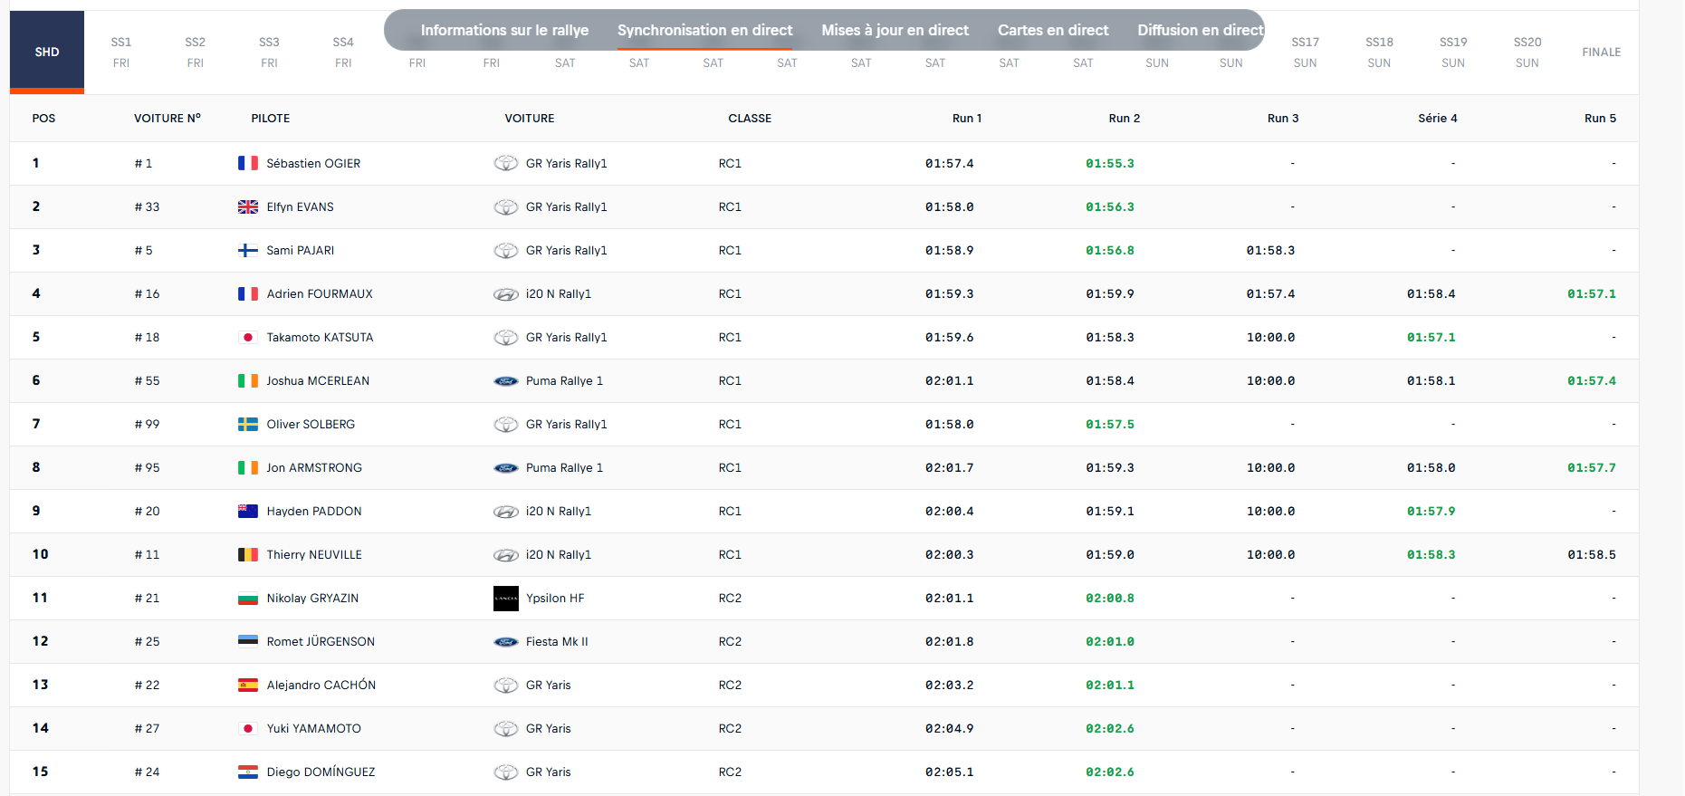Click the Belgian flag beside Thierry NEUVILLE

[248, 554]
